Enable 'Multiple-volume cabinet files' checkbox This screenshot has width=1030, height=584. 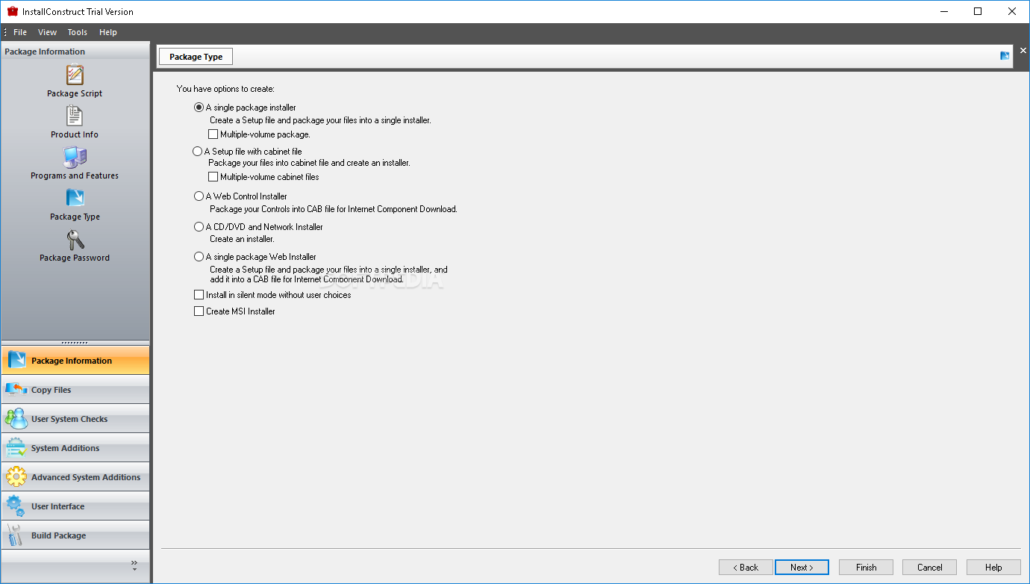[x=213, y=177]
